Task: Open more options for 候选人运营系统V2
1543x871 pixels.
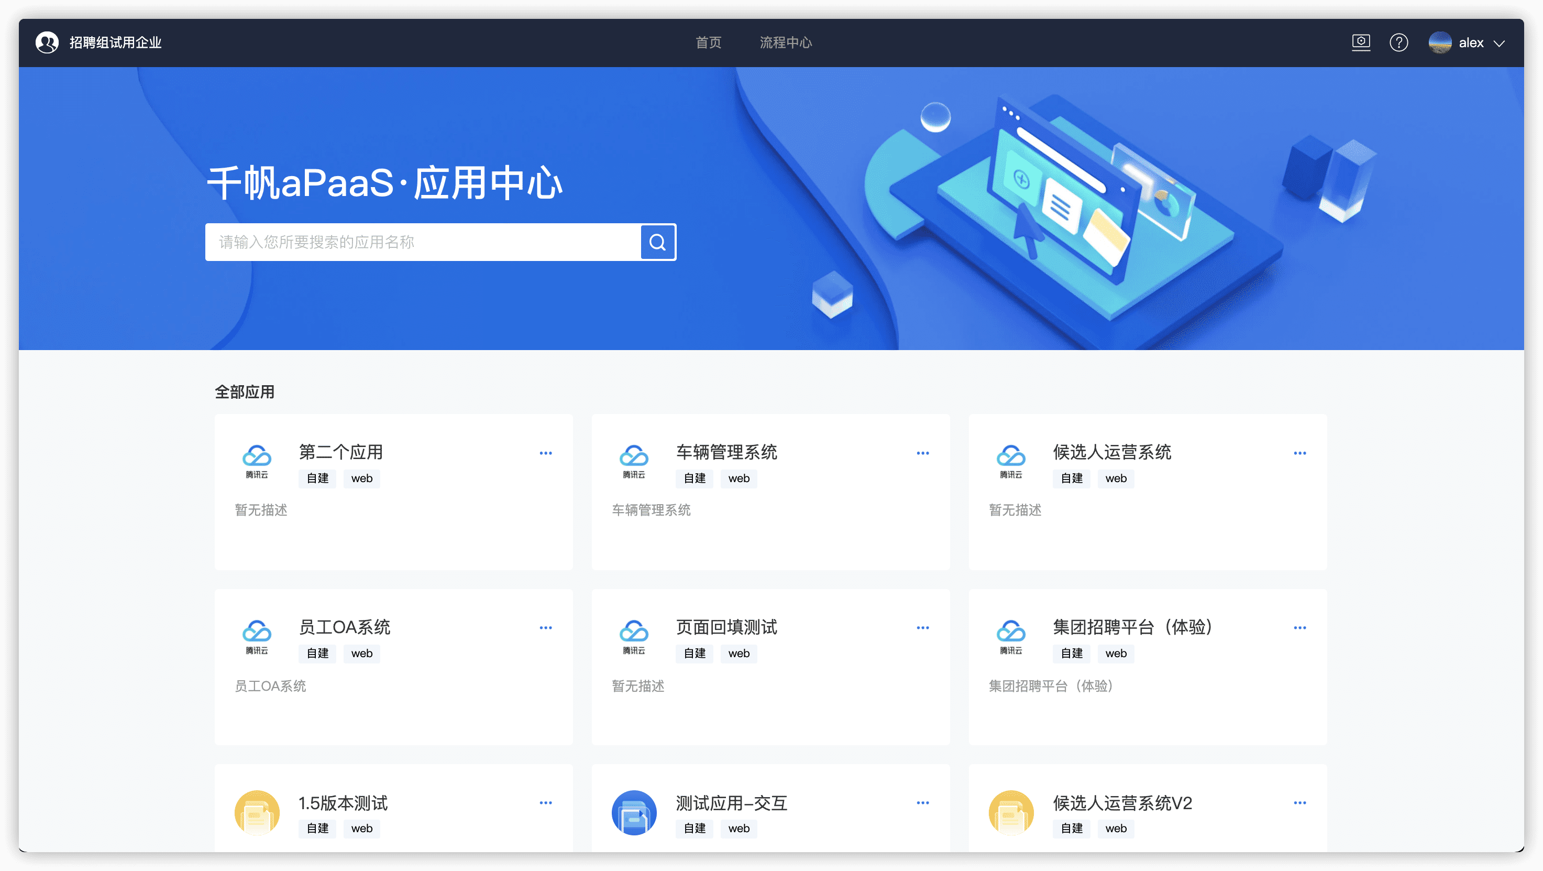Action: [x=1300, y=803]
